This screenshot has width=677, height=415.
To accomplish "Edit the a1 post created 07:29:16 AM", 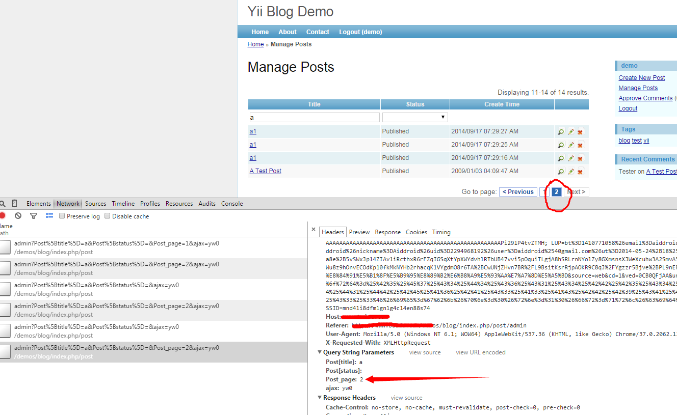I will 571,158.
